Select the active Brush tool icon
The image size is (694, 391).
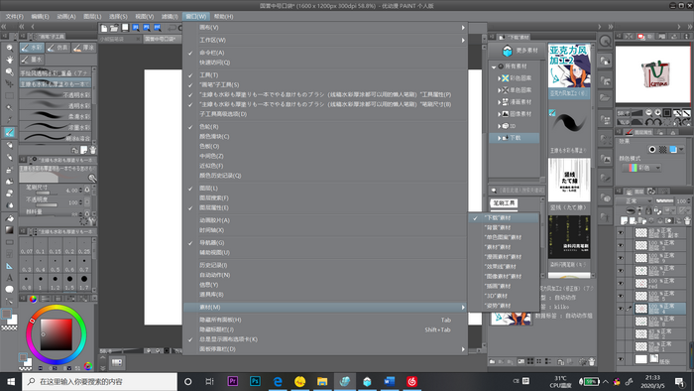[x=9, y=132]
